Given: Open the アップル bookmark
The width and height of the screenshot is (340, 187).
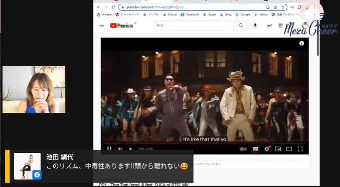Looking at the screenshot, I should coord(151,15).
